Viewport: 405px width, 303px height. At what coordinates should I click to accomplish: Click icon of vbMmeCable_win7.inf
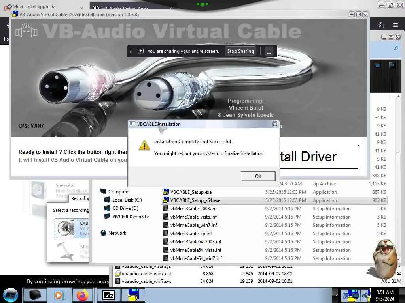coord(166,225)
